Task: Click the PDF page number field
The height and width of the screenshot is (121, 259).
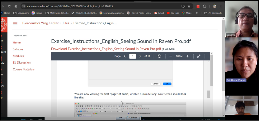Action: [133, 56]
